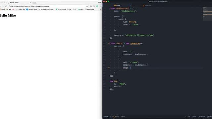Click the const NewComponent declaration
This screenshot has height=119, width=212.
pyautogui.click(x=122, y=8)
